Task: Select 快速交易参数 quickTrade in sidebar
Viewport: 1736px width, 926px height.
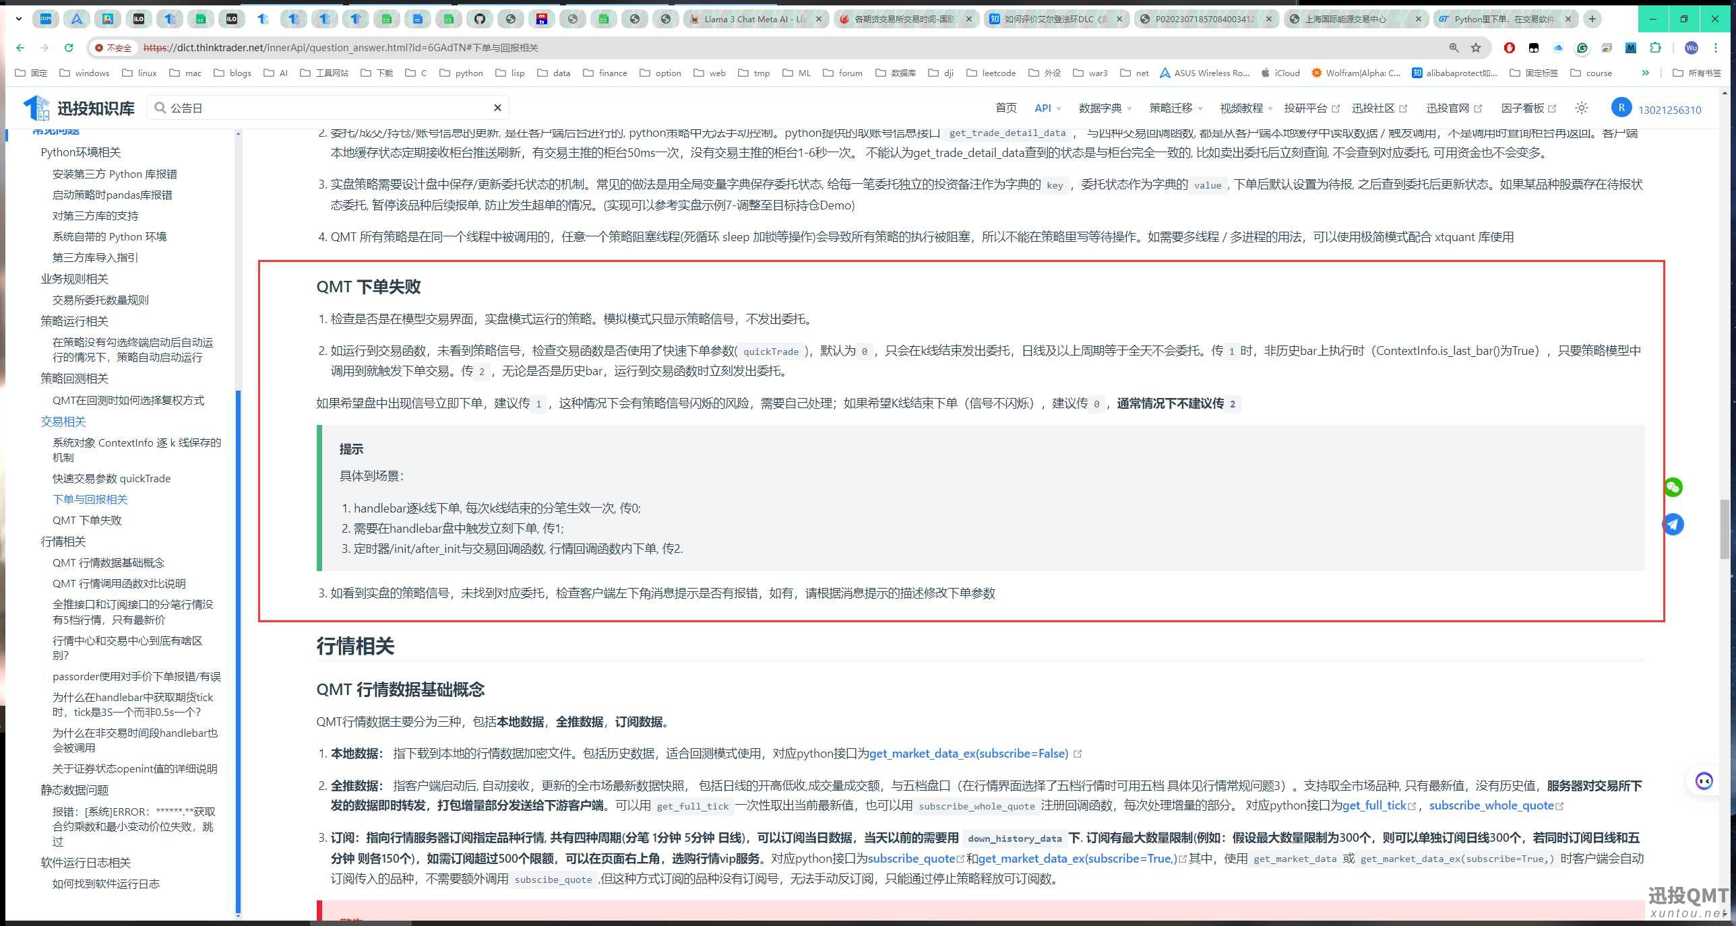Action: (112, 478)
